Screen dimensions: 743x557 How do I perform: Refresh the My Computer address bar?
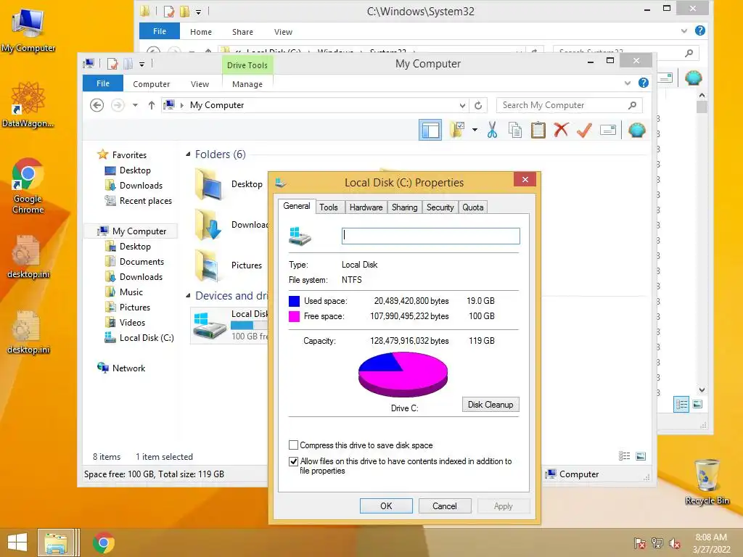[x=478, y=105]
